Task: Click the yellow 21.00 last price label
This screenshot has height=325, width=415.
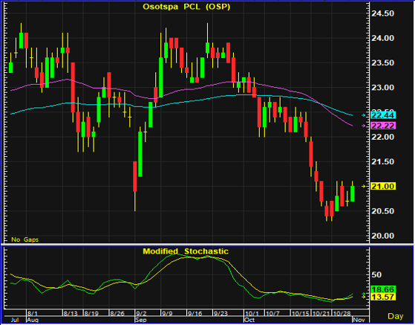Action: pos(383,187)
